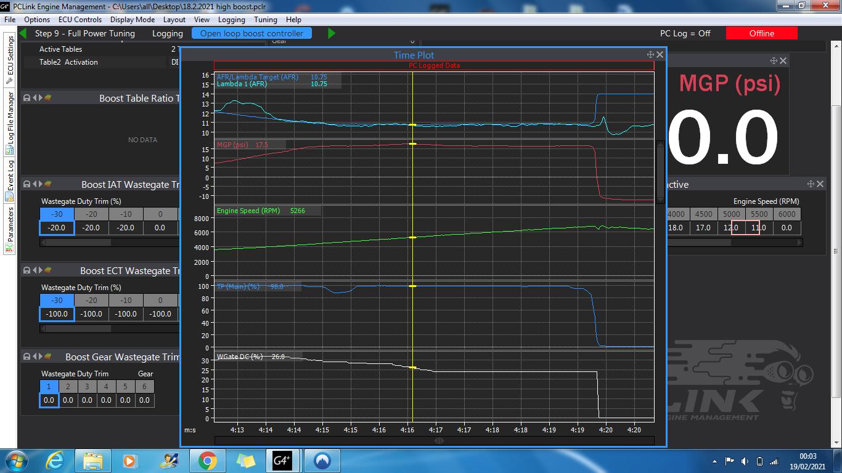This screenshot has height=473, width=842.
Task: Open the Log File Manager side tab
Action: pyautogui.click(x=10, y=123)
